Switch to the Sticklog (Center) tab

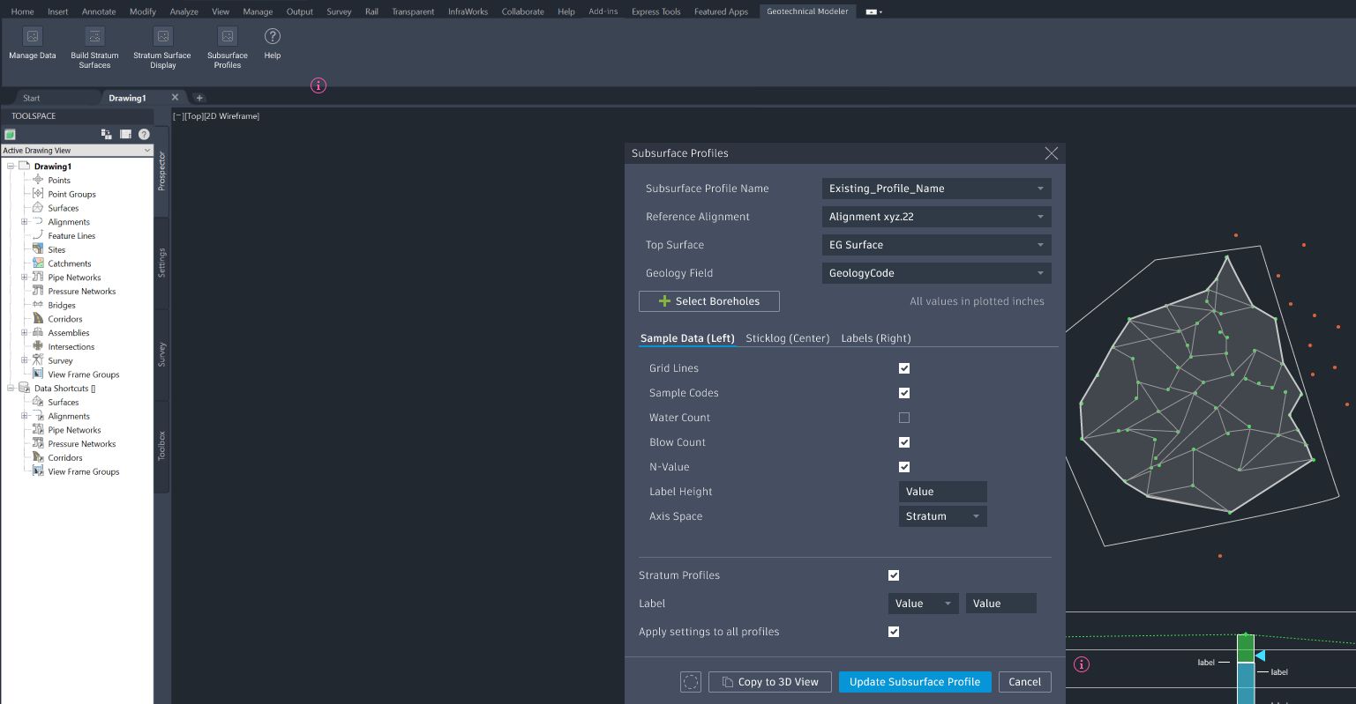click(x=787, y=337)
